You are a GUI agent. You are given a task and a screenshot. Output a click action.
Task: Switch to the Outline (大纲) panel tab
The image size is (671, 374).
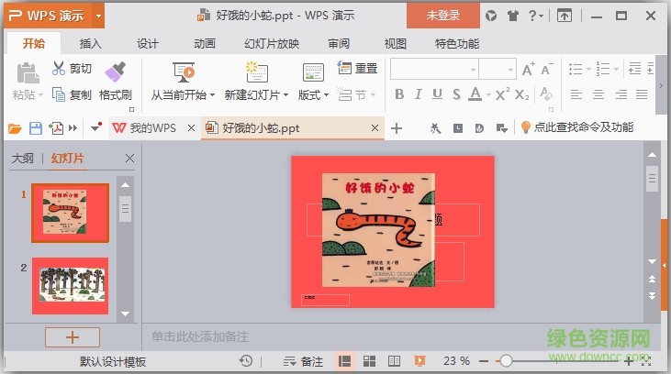tap(23, 159)
